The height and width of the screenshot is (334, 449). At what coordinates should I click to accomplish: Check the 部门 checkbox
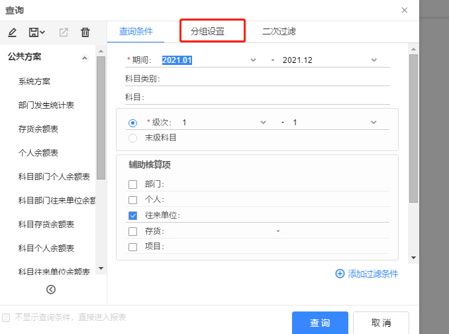pyautogui.click(x=132, y=184)
